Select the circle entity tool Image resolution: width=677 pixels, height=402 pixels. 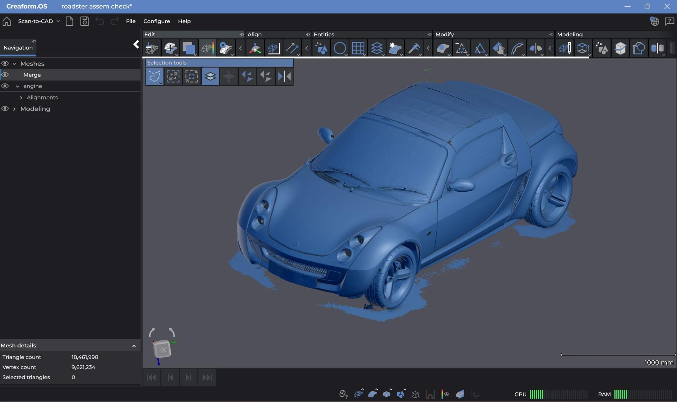pos(340,49)
